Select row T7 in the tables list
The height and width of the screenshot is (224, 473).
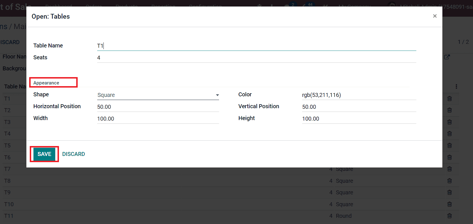(231, 169)
